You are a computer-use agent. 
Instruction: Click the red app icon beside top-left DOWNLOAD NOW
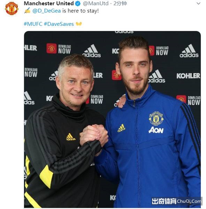(x=52, y=48)
